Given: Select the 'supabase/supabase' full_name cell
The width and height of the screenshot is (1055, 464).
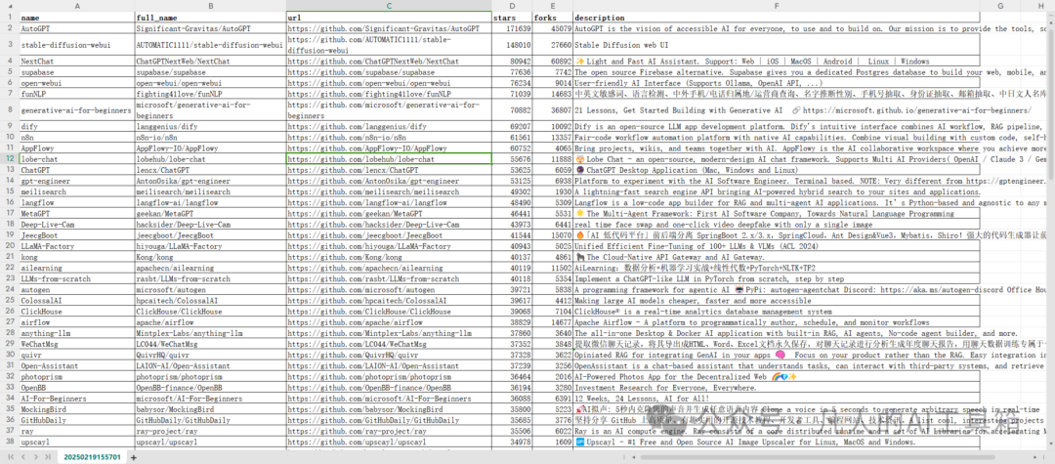Looking at the screenshot, I should (210, 72).
